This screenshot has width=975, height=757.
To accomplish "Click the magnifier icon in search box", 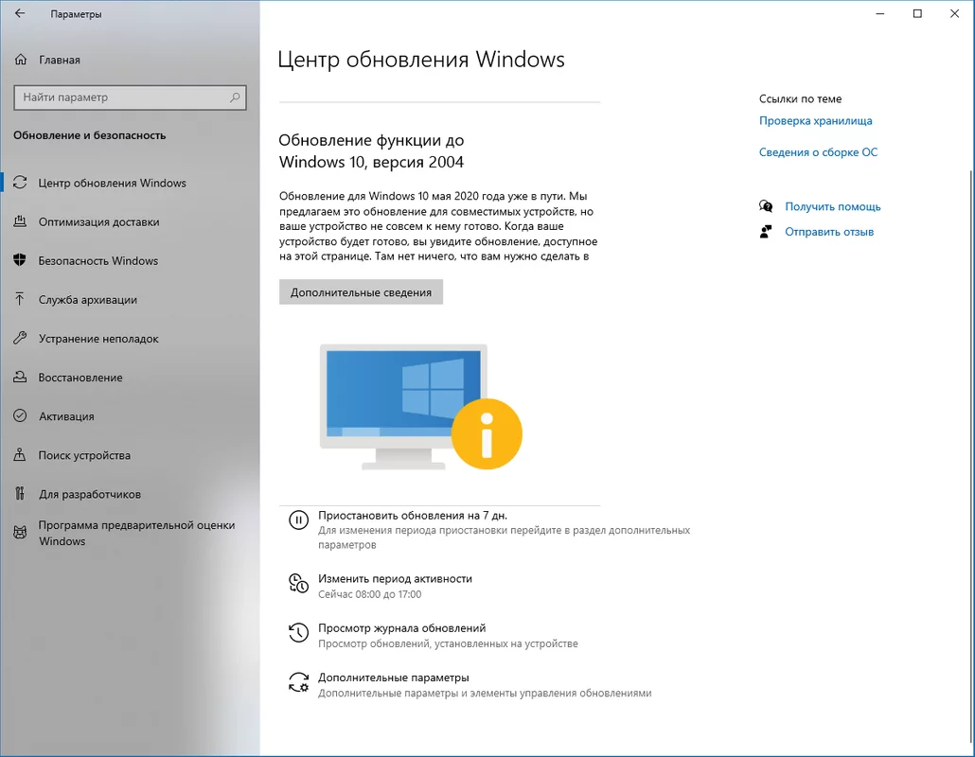I will click(x=235, y=97).
